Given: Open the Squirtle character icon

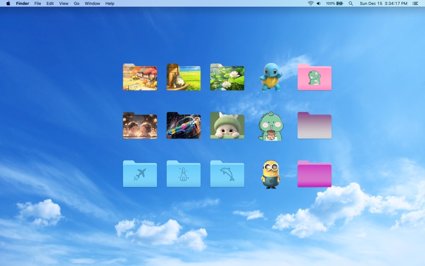Looking at the screenshot, I should click(x=270, y=78).
